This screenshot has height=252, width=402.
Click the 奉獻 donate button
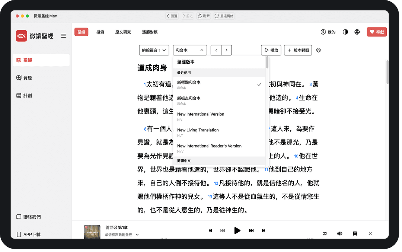(377, 32)
